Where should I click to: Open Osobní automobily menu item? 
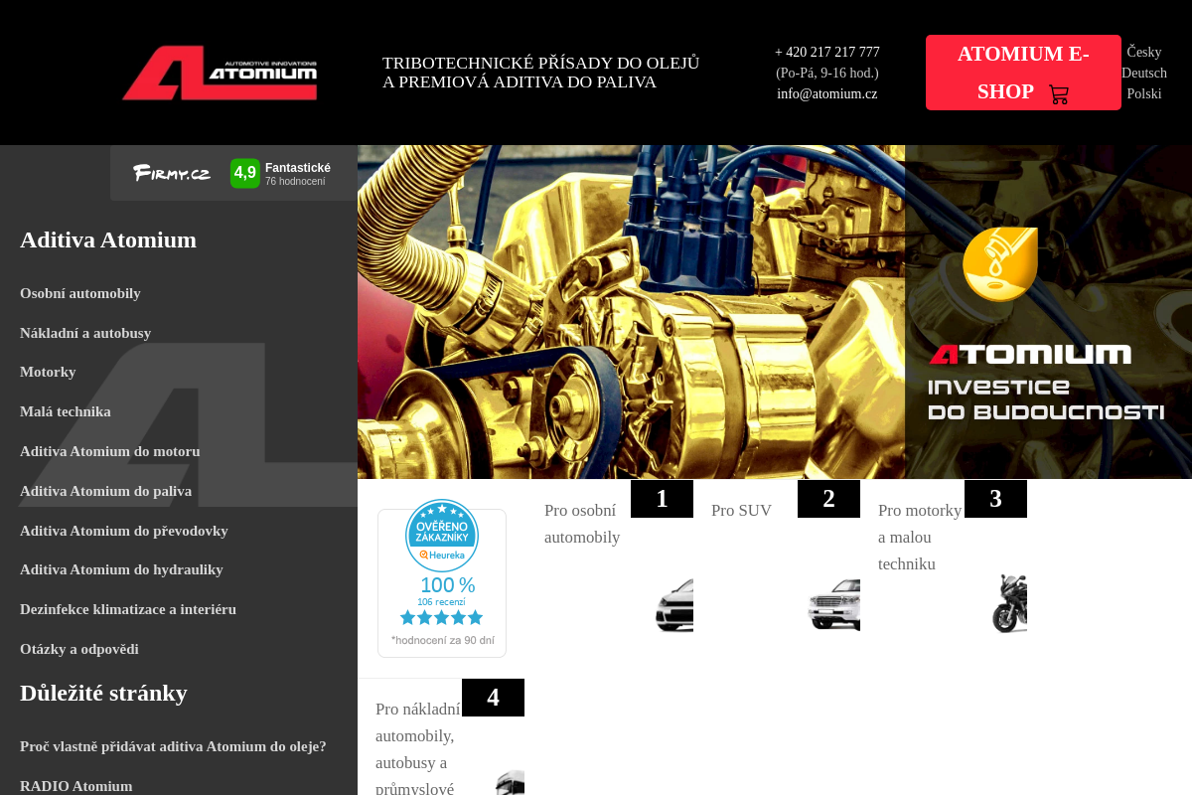click(x=80, y=293)
